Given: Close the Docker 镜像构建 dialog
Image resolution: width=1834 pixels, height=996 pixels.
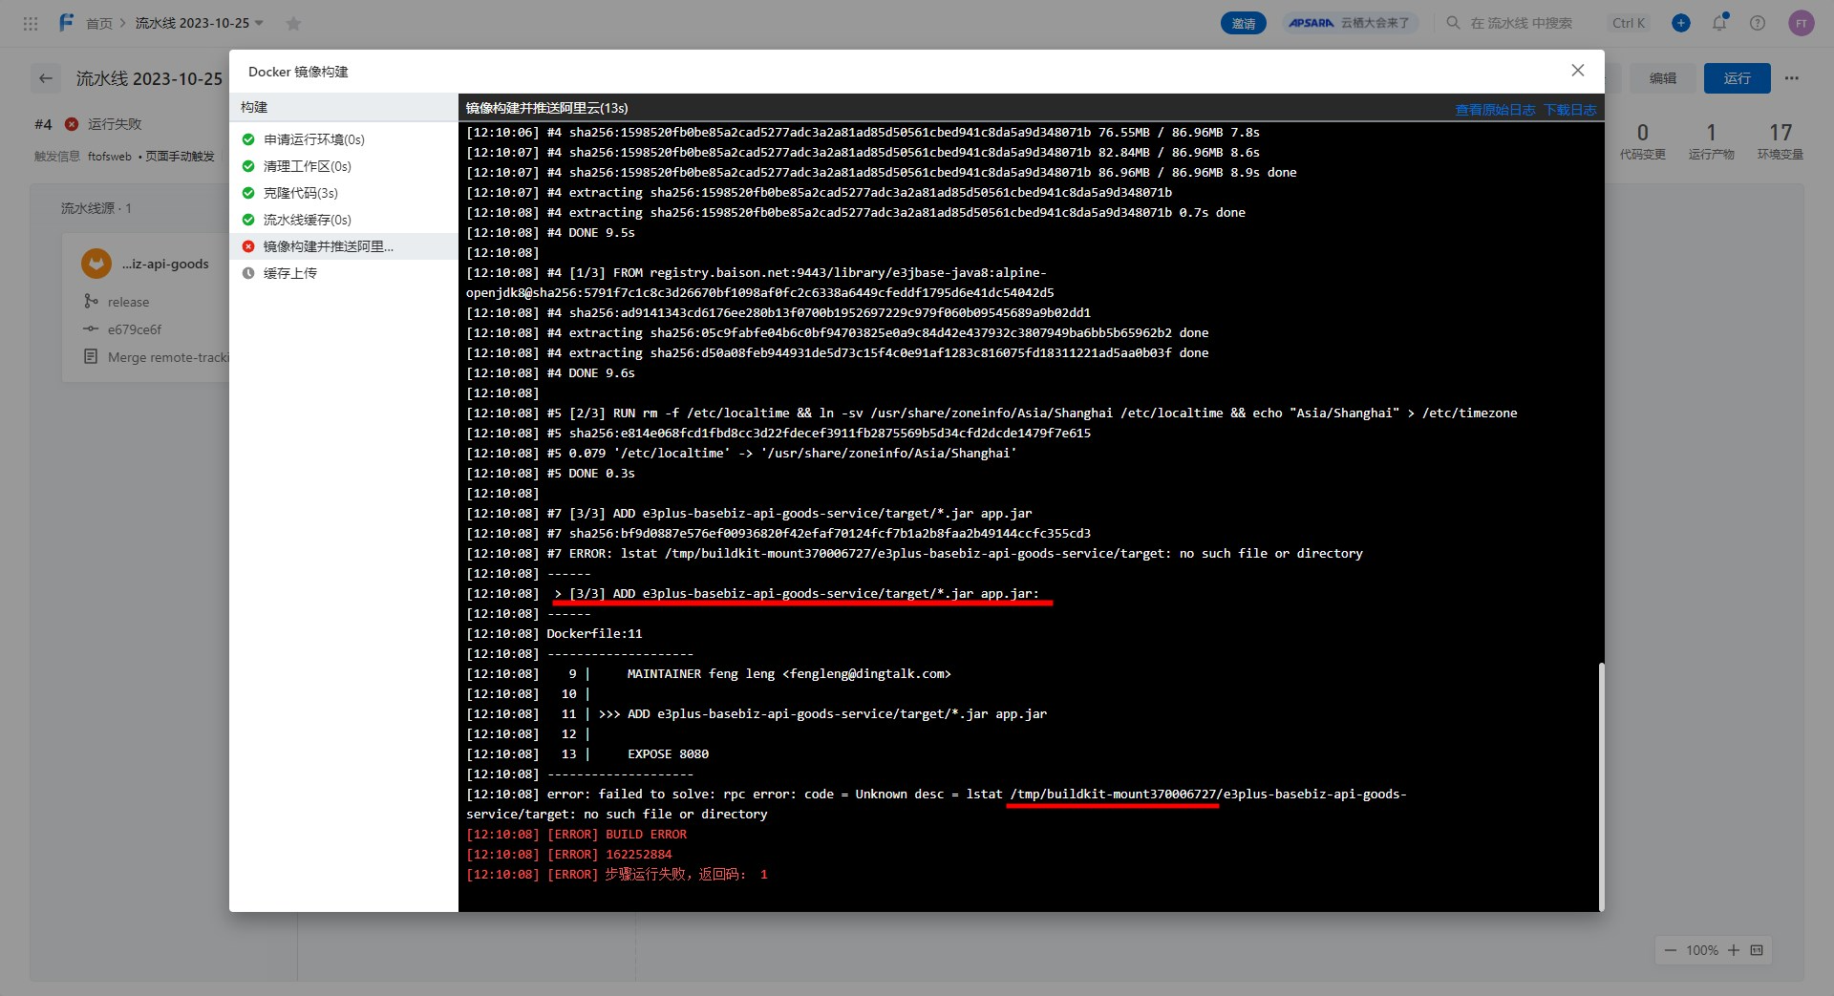Looking at the screenshot, I should point(1578,71).
